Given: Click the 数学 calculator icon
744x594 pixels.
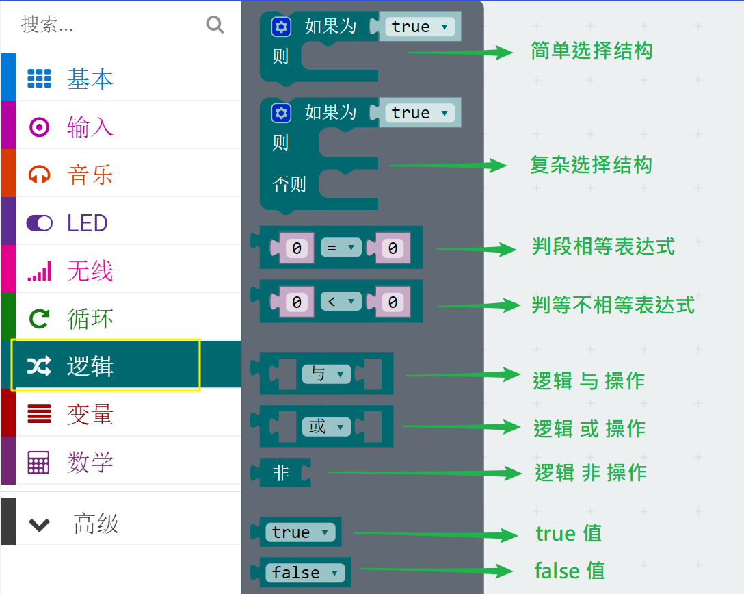Looking at the screenshot, I should coord(38,462).
